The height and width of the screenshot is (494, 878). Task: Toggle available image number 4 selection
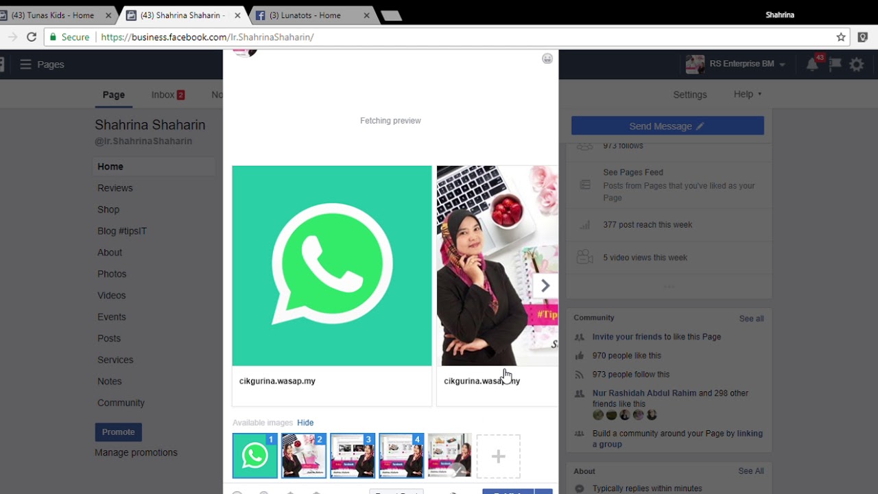click(401, 456)
